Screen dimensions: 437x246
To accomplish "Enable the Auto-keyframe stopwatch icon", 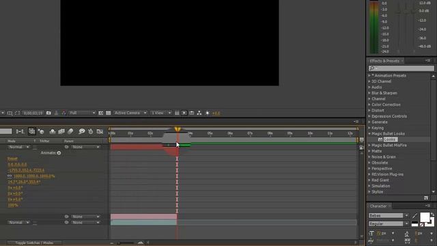I will (91, 131).
